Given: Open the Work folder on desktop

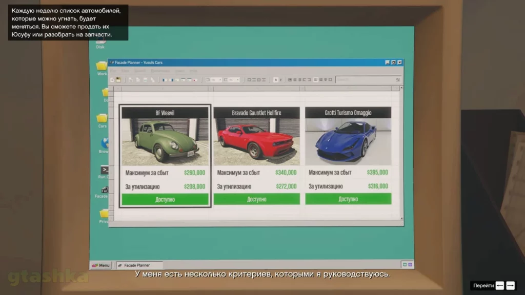Looking at the screenshot, I should 102,66.
